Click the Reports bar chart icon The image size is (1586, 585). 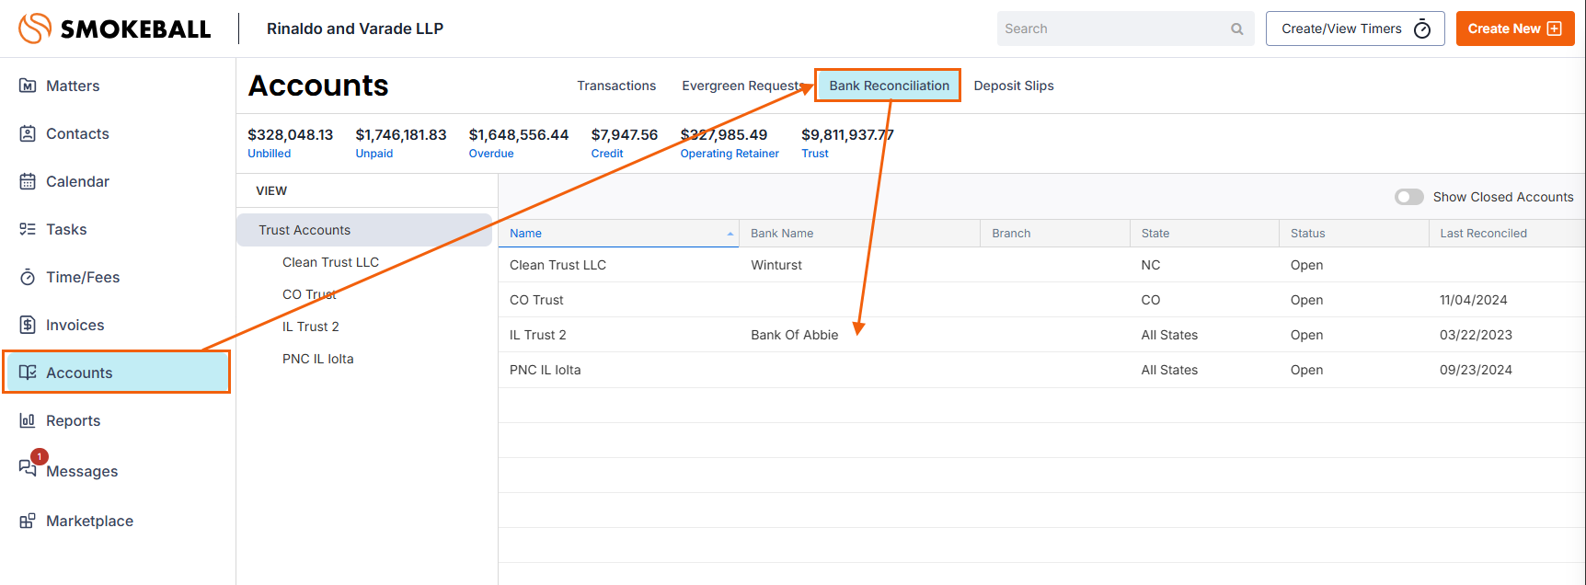(x=28, y=420)
